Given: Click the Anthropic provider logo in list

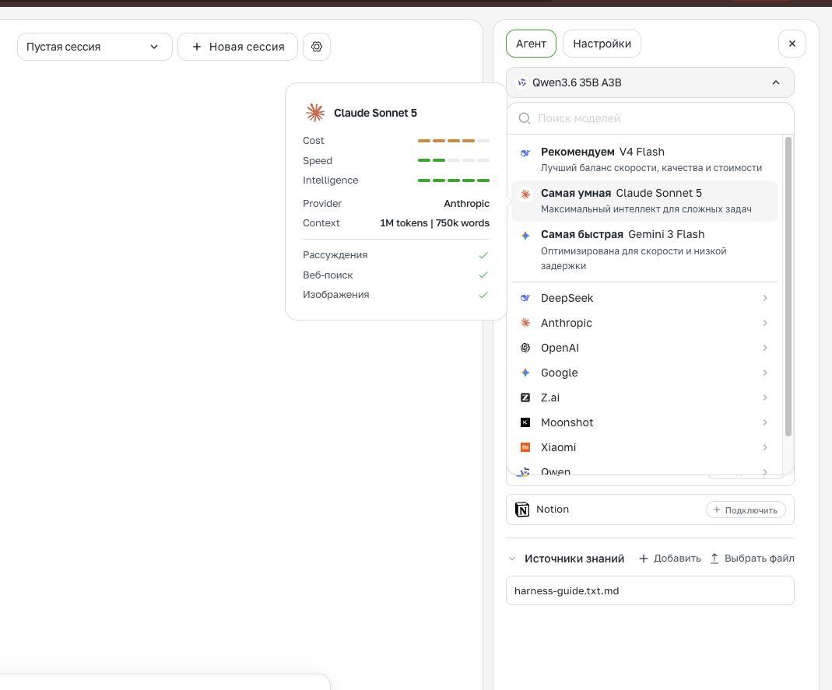Looking at the screenshot, I should click(525, 323).
